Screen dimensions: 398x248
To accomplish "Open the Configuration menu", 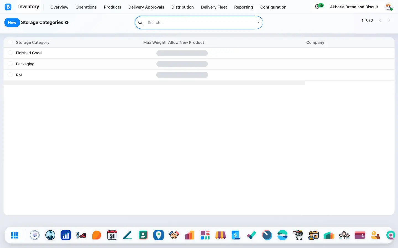I will point(273,7).
